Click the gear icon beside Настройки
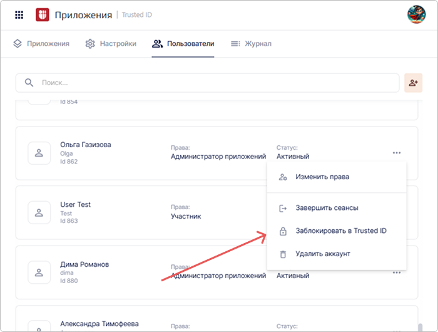Viewport: 438px width, 332px height. [90, 44]
